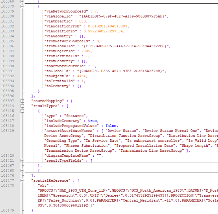Expand the folded block at line 106360
The image size is (218, 214).
click(x=22, y=2)
